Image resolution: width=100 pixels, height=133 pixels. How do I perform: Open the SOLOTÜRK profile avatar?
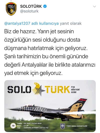(11, 9)
